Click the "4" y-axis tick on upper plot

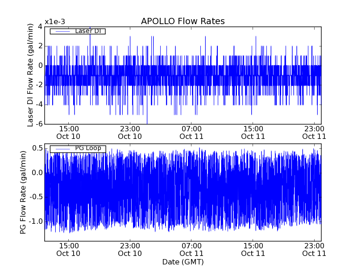(40, 26)
